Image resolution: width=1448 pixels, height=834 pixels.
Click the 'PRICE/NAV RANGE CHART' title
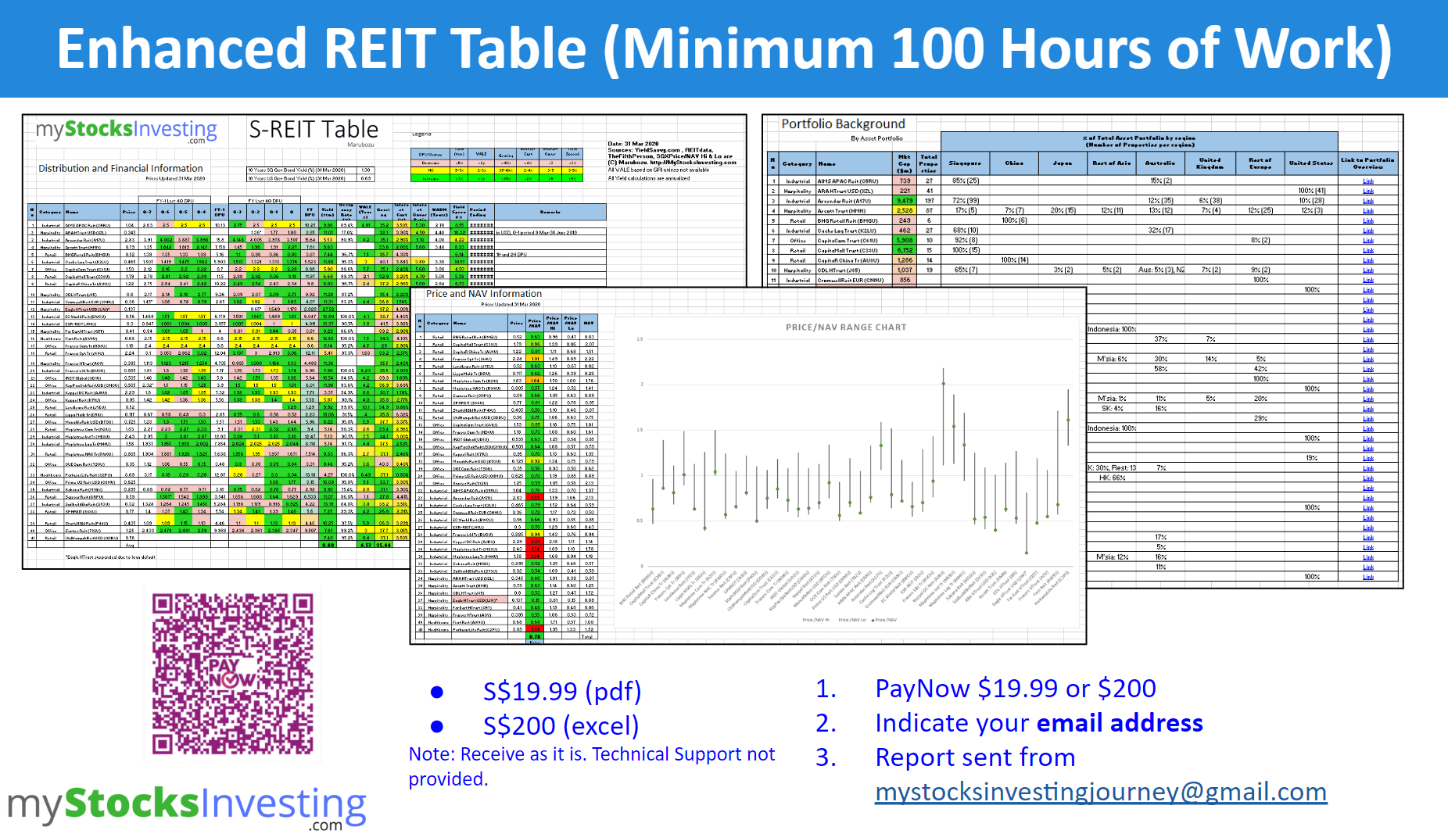(x=846, y=328)
